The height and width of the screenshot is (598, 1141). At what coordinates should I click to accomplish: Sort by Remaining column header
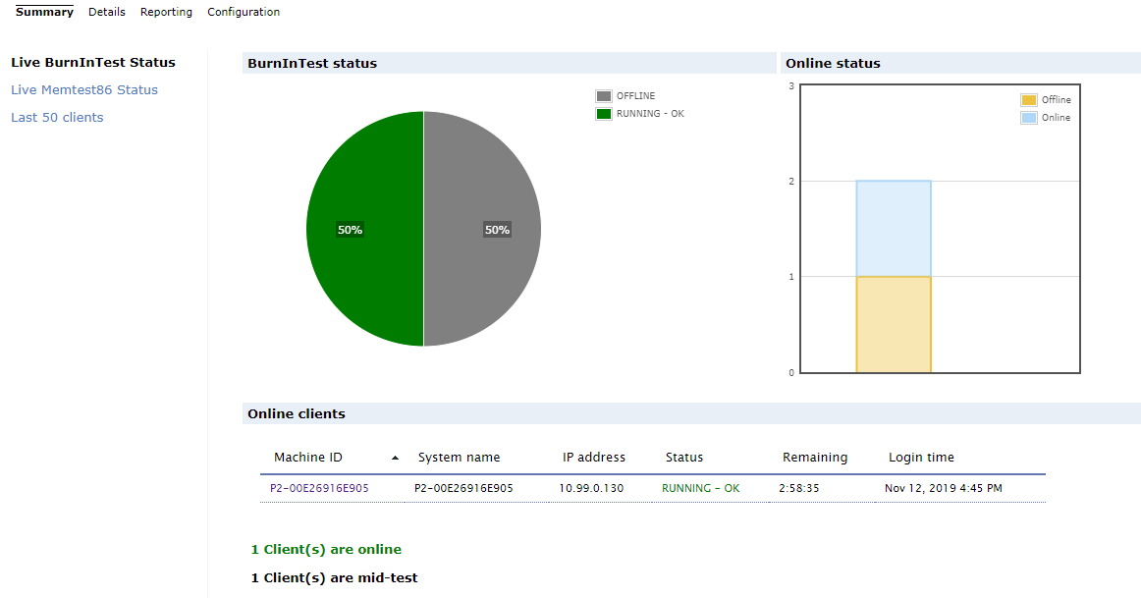tap(814, 458)
